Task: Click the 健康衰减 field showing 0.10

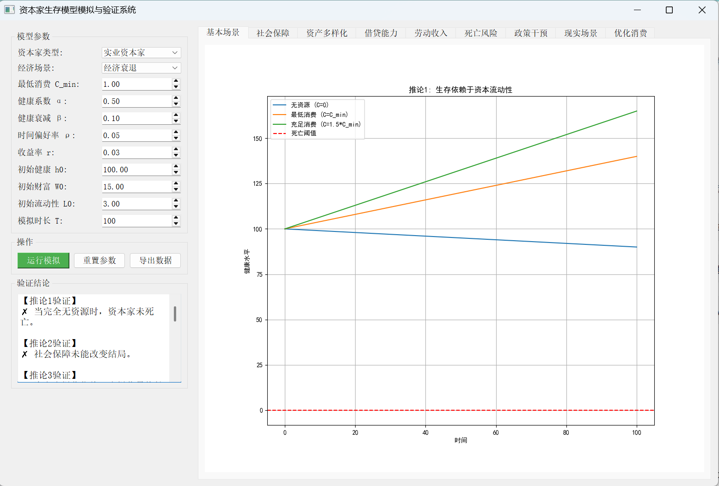Action: tap(137, 118)
